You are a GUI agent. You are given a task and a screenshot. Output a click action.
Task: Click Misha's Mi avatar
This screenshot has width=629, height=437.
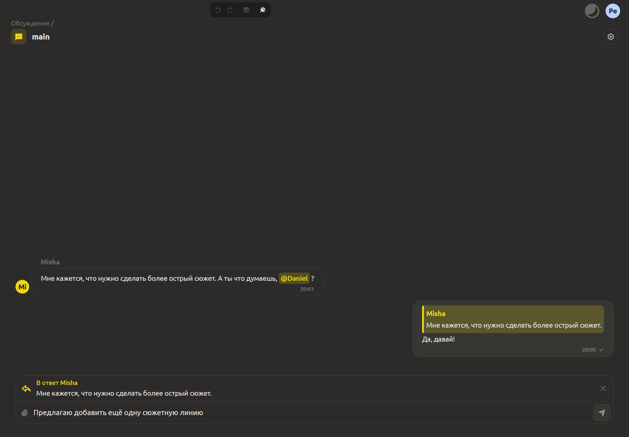[22, 287]
